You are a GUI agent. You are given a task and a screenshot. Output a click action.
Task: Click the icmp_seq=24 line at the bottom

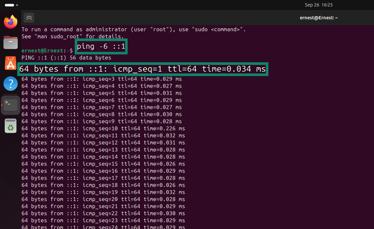103,227
